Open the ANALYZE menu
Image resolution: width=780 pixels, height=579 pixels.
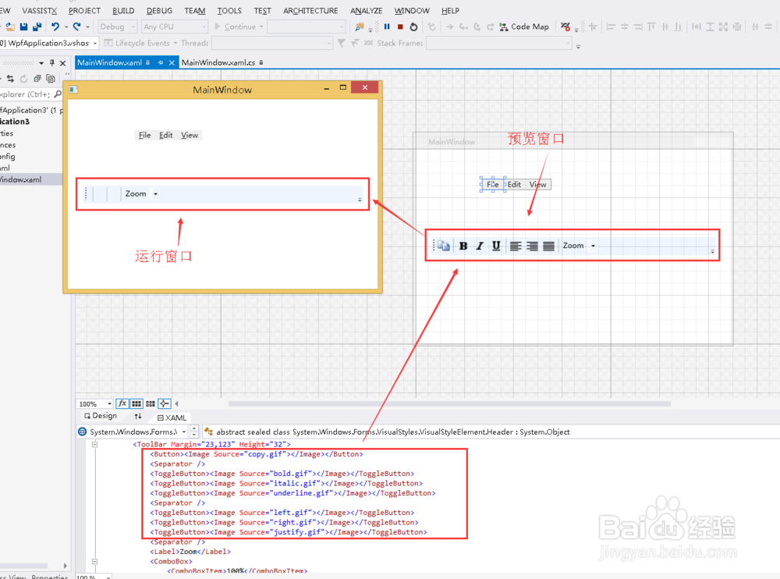point(366,10)
